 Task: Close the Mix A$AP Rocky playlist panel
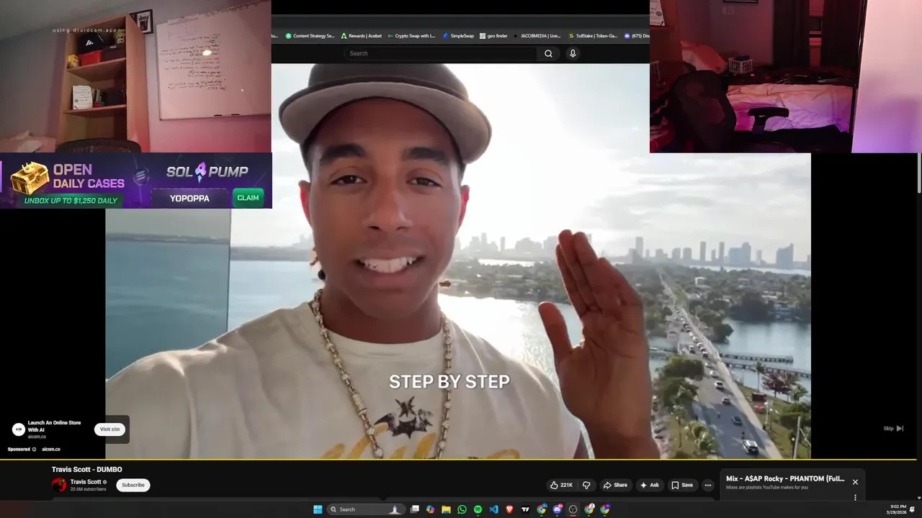coord(855,482)
